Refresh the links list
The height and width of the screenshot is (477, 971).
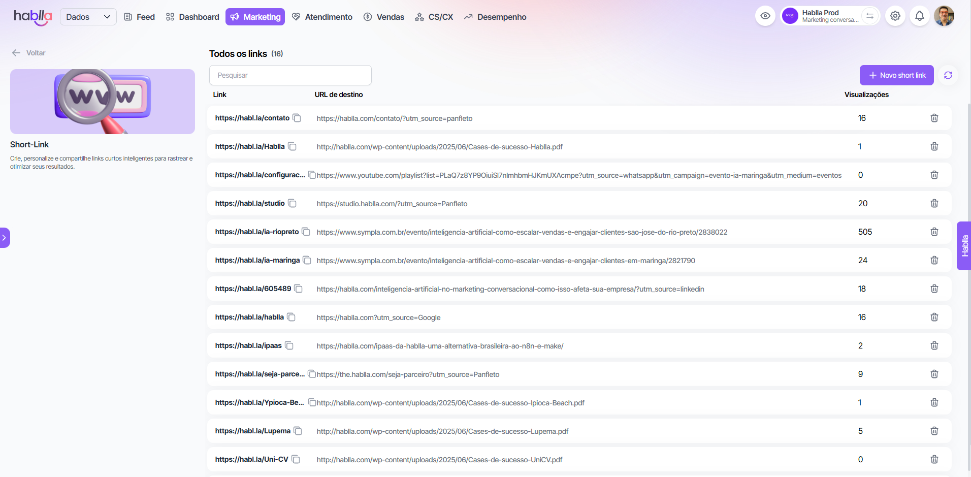click(x=948, y=75)
